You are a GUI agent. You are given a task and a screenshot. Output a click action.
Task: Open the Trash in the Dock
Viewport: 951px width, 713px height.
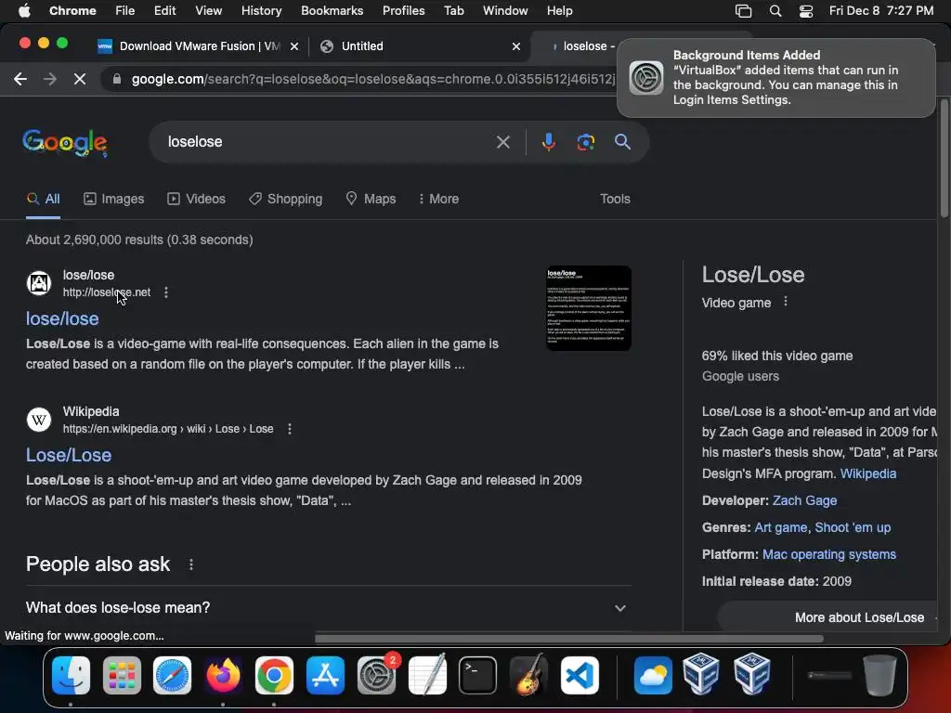pyautogui.click(x=880, y=675)
